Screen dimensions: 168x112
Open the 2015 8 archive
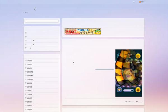pyautogui.click(x=30, y=87)
